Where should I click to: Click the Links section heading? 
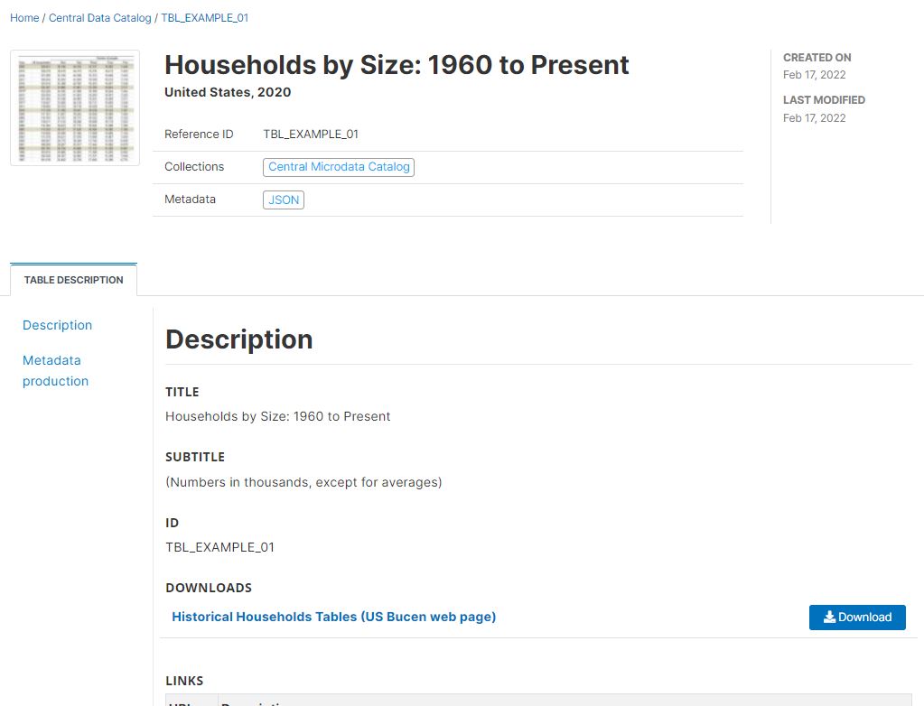point(184,681)
